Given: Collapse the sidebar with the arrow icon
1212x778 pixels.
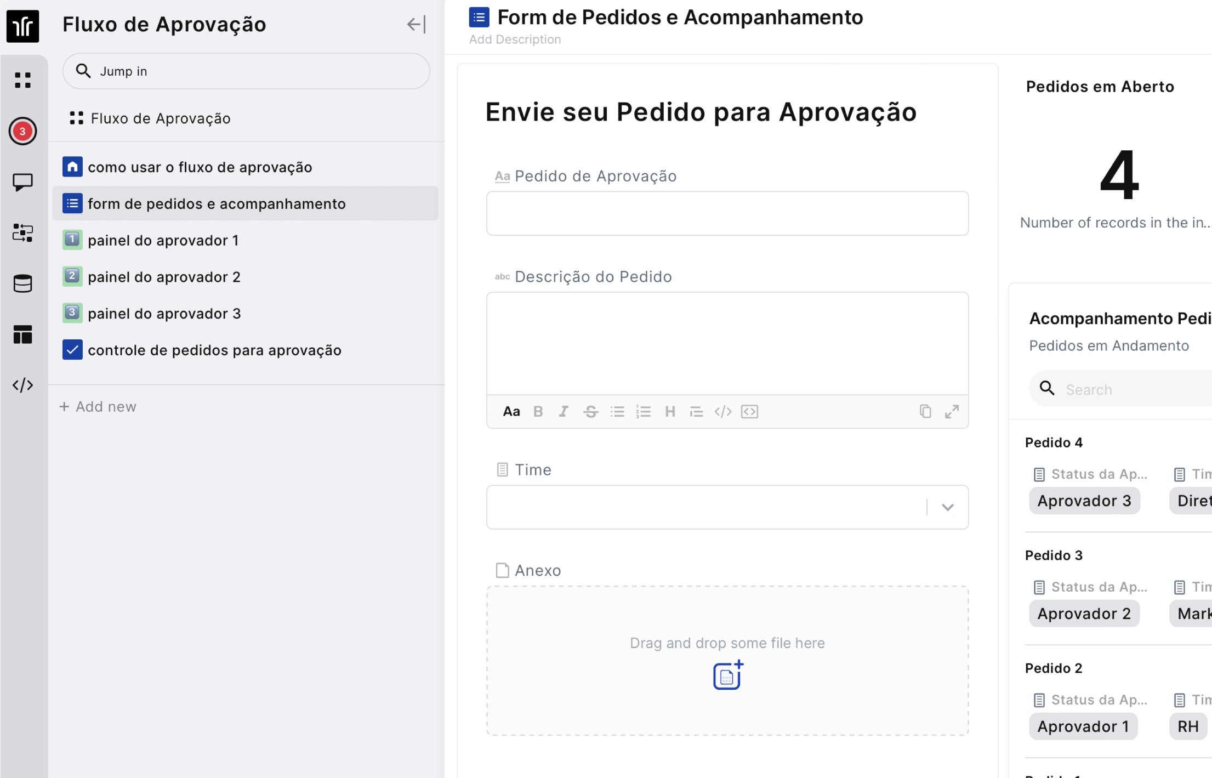Looking at the screenshot, I should pyautogui.click(x=416, y=25).
